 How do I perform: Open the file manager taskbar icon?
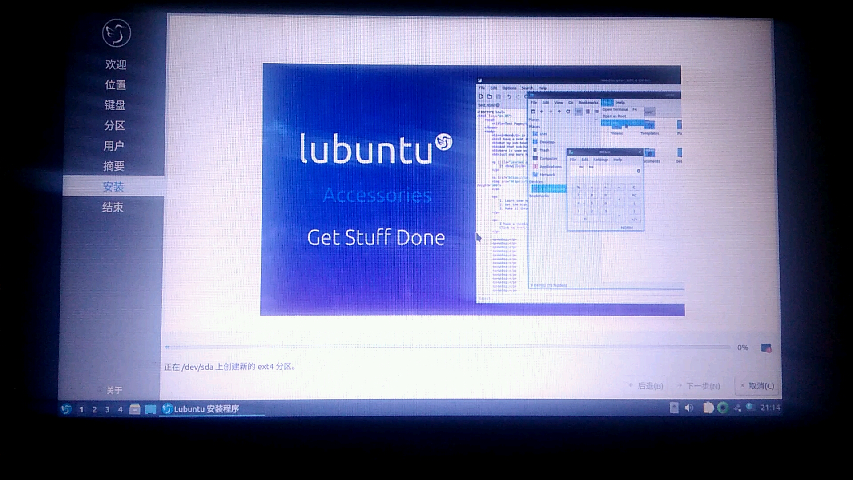click(x=135, y=409)
